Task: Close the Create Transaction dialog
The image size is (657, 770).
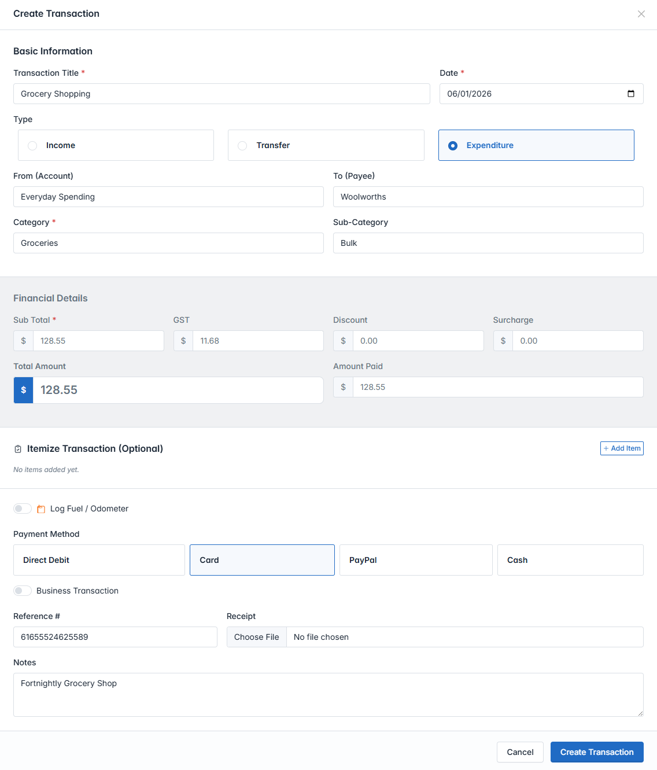Action: [641, 14]
